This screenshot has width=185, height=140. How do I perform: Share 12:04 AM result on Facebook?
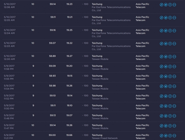click(x=170, y=31)
